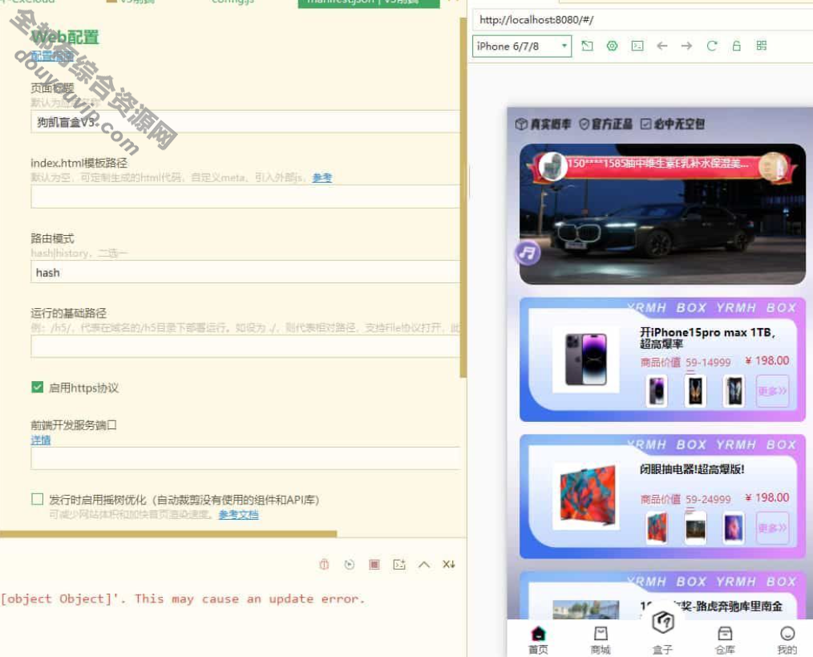
Task: Click the X-with-down-arrow icon in console toolbar
Action: coord(449,565)
